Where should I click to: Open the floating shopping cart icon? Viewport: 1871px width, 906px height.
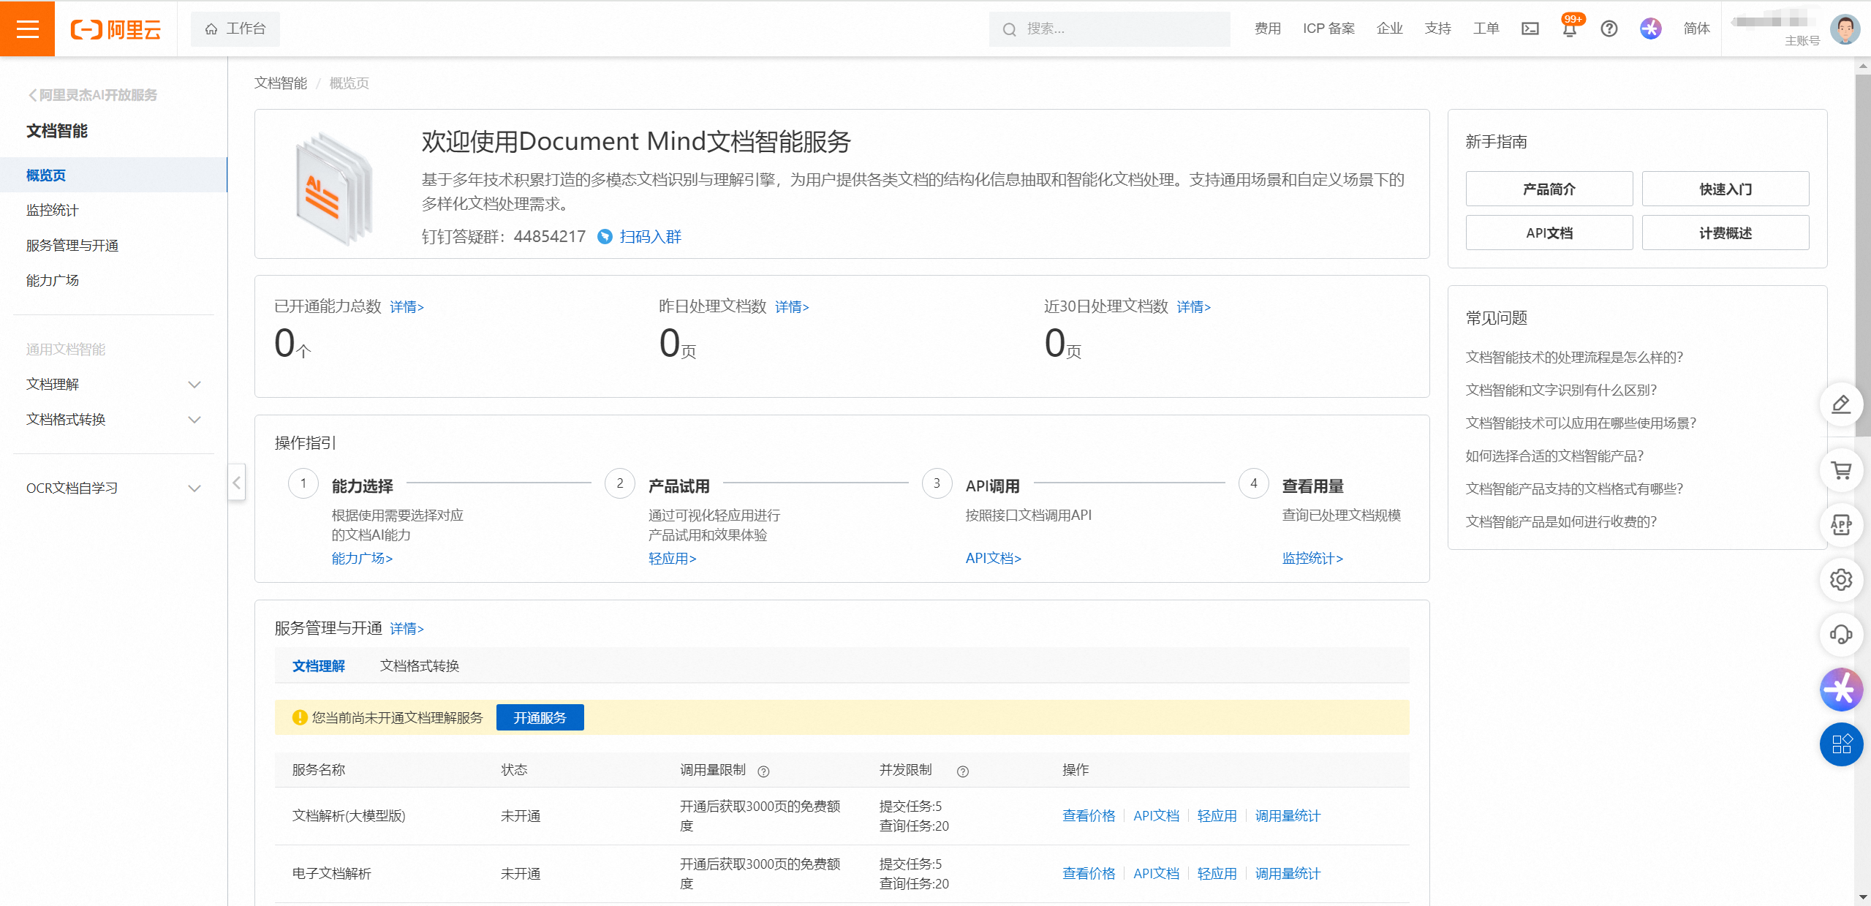(x=1841, y=470)
